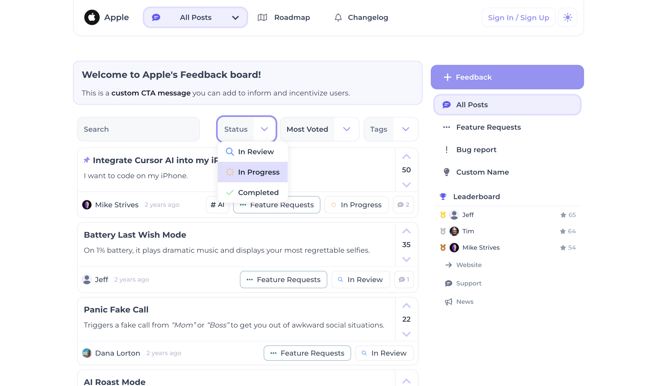Click In Review badge on Panic Fake Call

[384, 353]
